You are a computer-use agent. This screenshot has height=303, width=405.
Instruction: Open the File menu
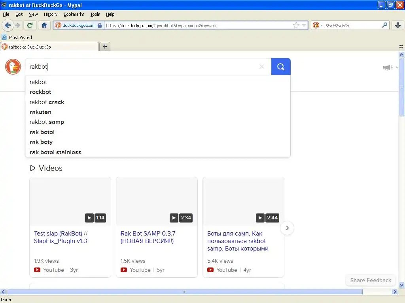[6, 14]
